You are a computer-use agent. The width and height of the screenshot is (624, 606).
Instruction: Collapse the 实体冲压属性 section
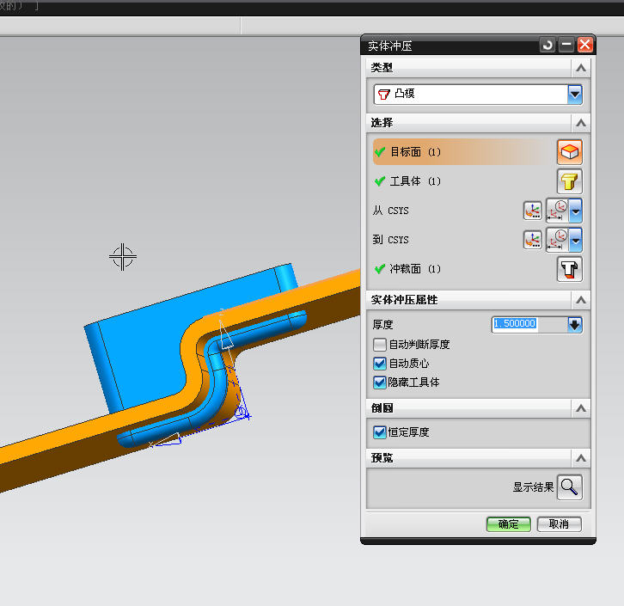(581, 300)
